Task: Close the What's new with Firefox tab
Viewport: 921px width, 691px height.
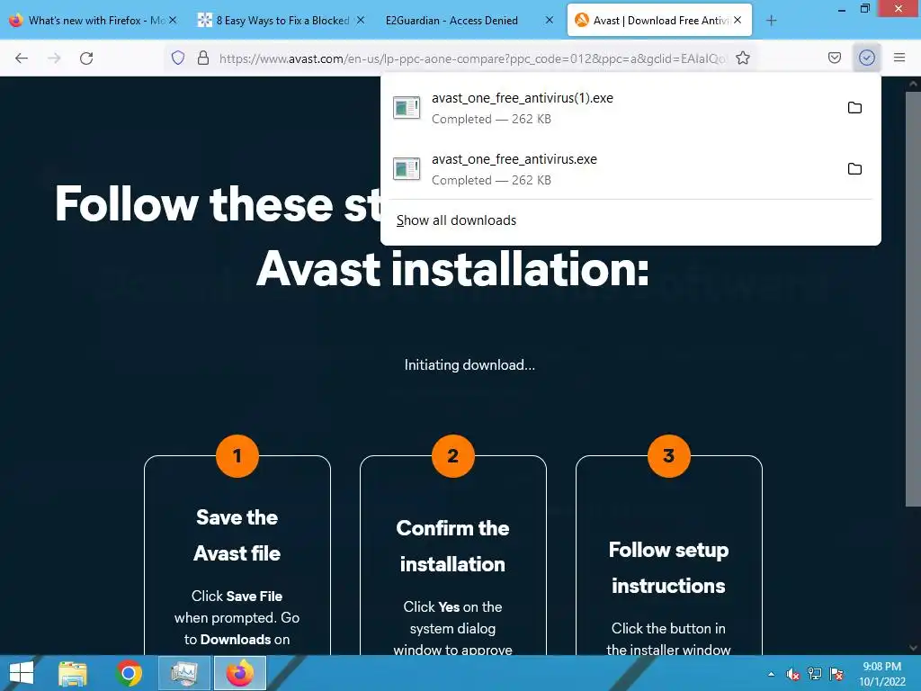Action: [x=173, y=20]
